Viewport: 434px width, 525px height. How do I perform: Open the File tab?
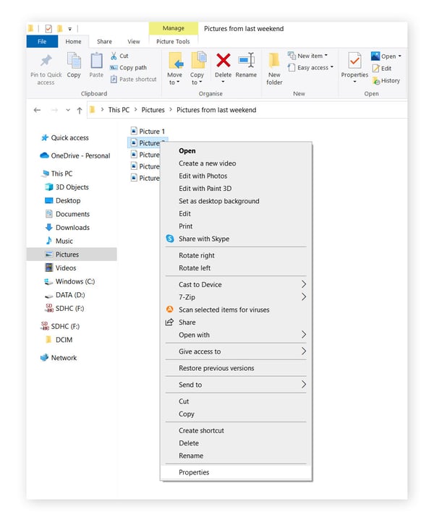coord(42,42)
